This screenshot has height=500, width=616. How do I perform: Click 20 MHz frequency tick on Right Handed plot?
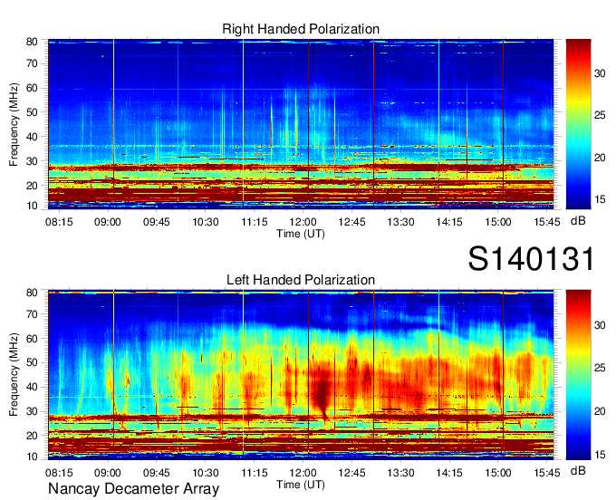click(x=32, y=186)
